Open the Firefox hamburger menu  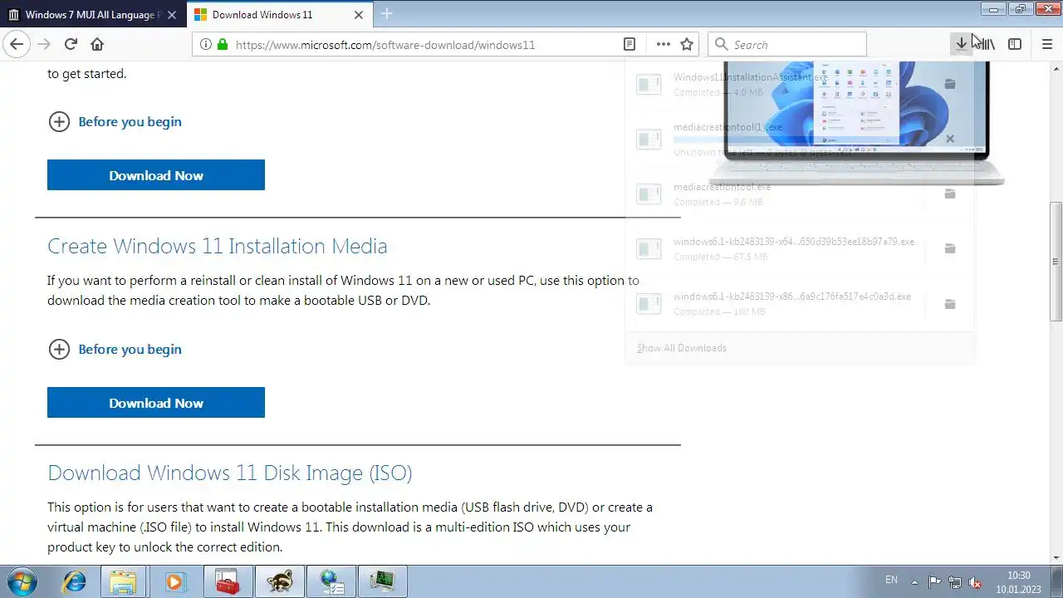click(x=1046, y=44)
